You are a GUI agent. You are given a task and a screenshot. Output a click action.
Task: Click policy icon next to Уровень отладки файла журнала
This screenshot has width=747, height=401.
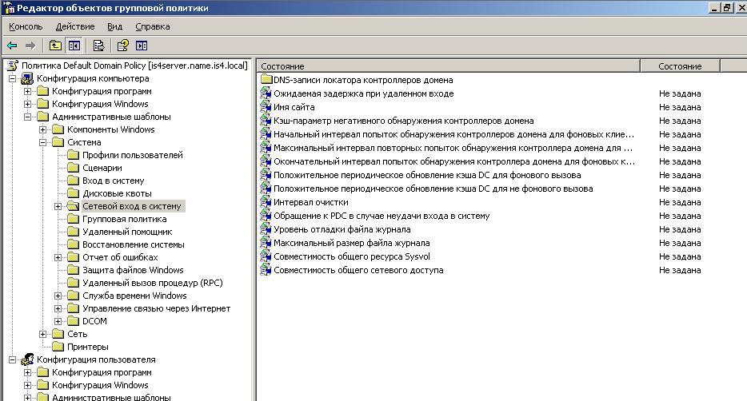[266, 229]
